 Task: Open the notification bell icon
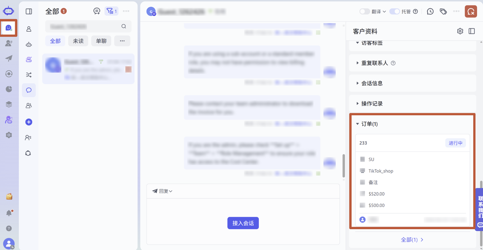(9, 213)
